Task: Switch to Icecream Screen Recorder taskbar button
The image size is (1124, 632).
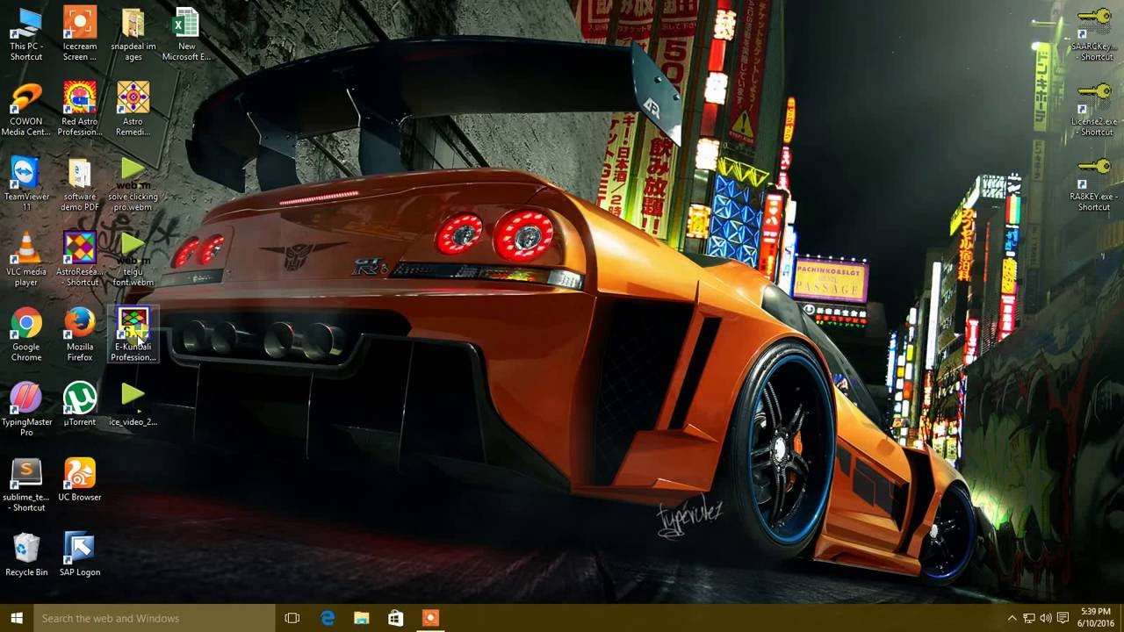Action: (x=430, y=618)
